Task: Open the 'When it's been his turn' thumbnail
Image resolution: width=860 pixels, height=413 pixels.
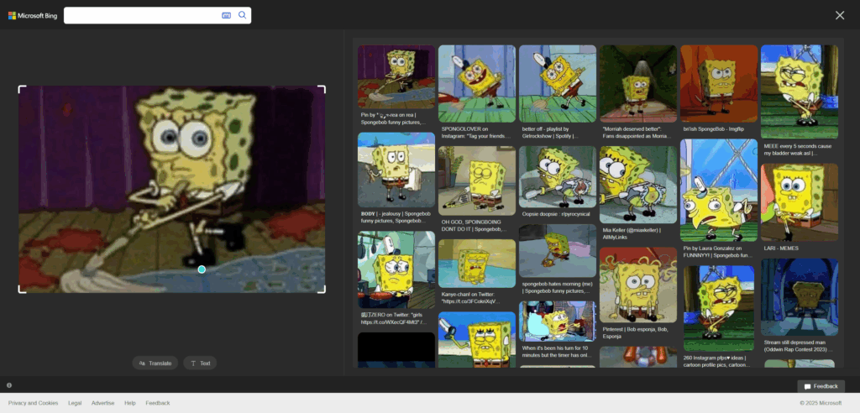Action: 558,321
